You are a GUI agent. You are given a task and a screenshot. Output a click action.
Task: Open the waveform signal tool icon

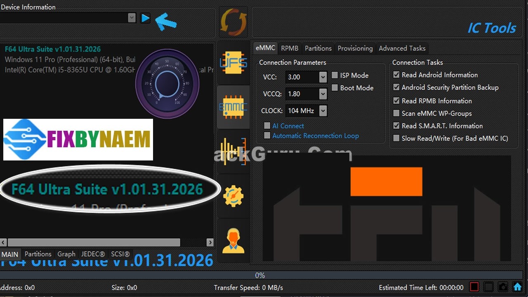tap(233, 151)
